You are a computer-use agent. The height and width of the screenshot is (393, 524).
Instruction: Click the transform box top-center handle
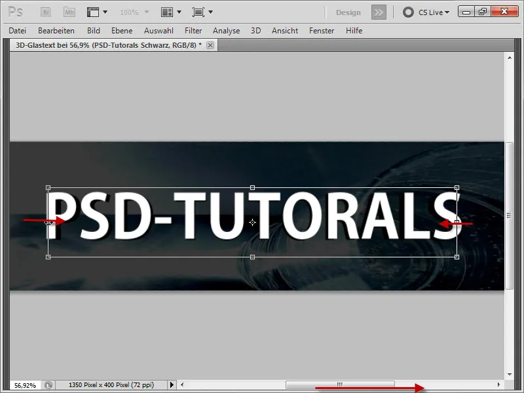[252, 188]
